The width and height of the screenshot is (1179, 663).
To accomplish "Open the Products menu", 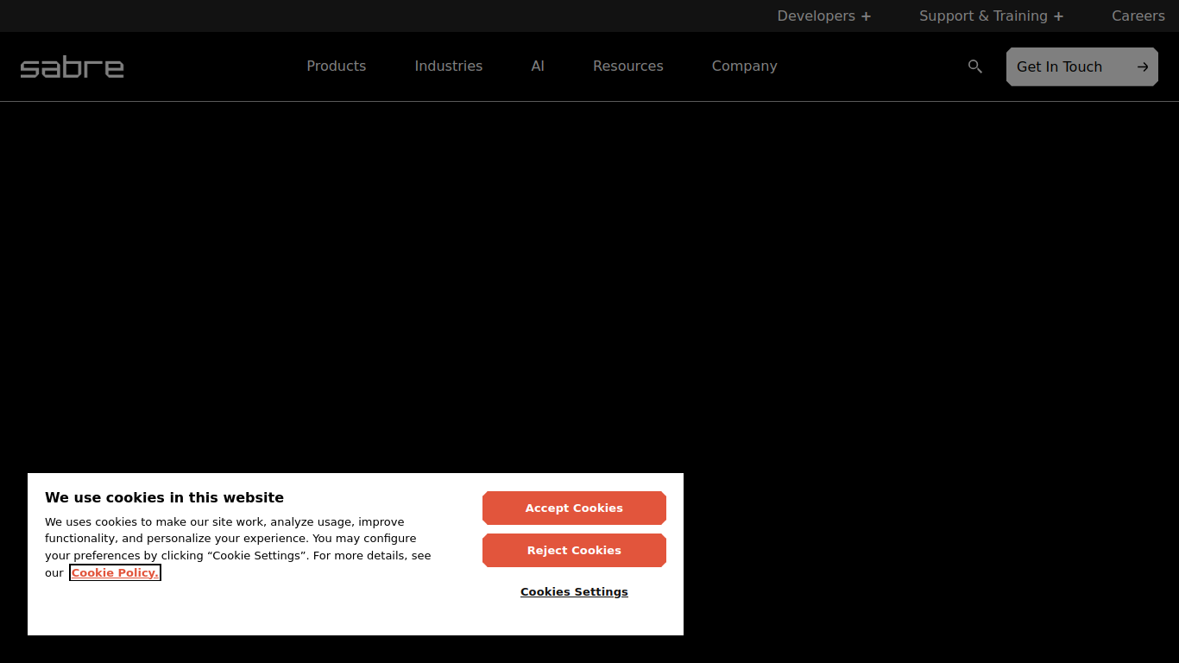I will pyautogui.click(x=337, y=66).
